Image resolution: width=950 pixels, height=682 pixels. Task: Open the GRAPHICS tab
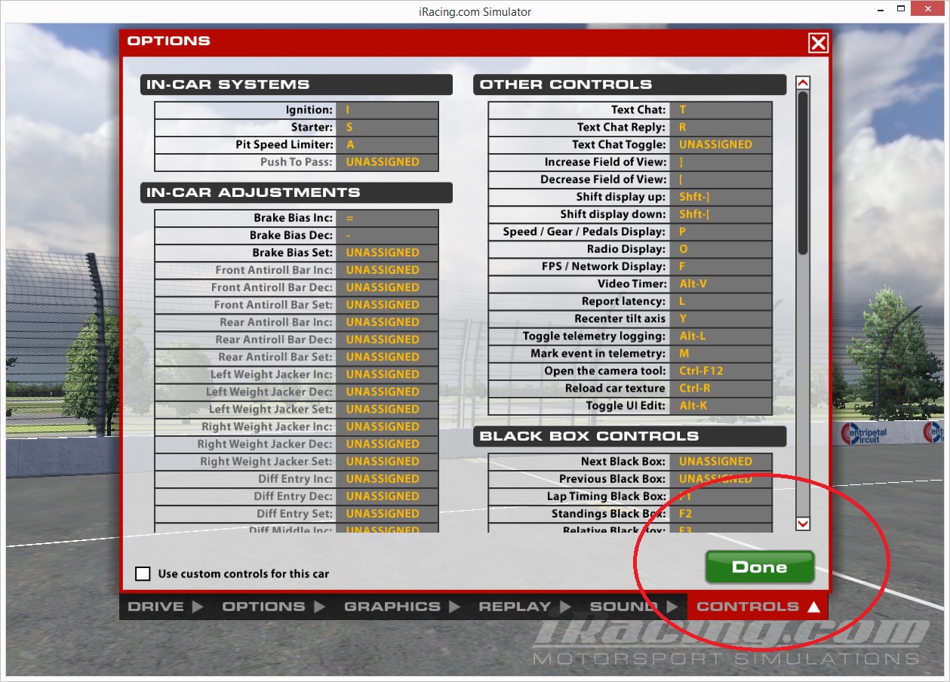tap(401, 607)
